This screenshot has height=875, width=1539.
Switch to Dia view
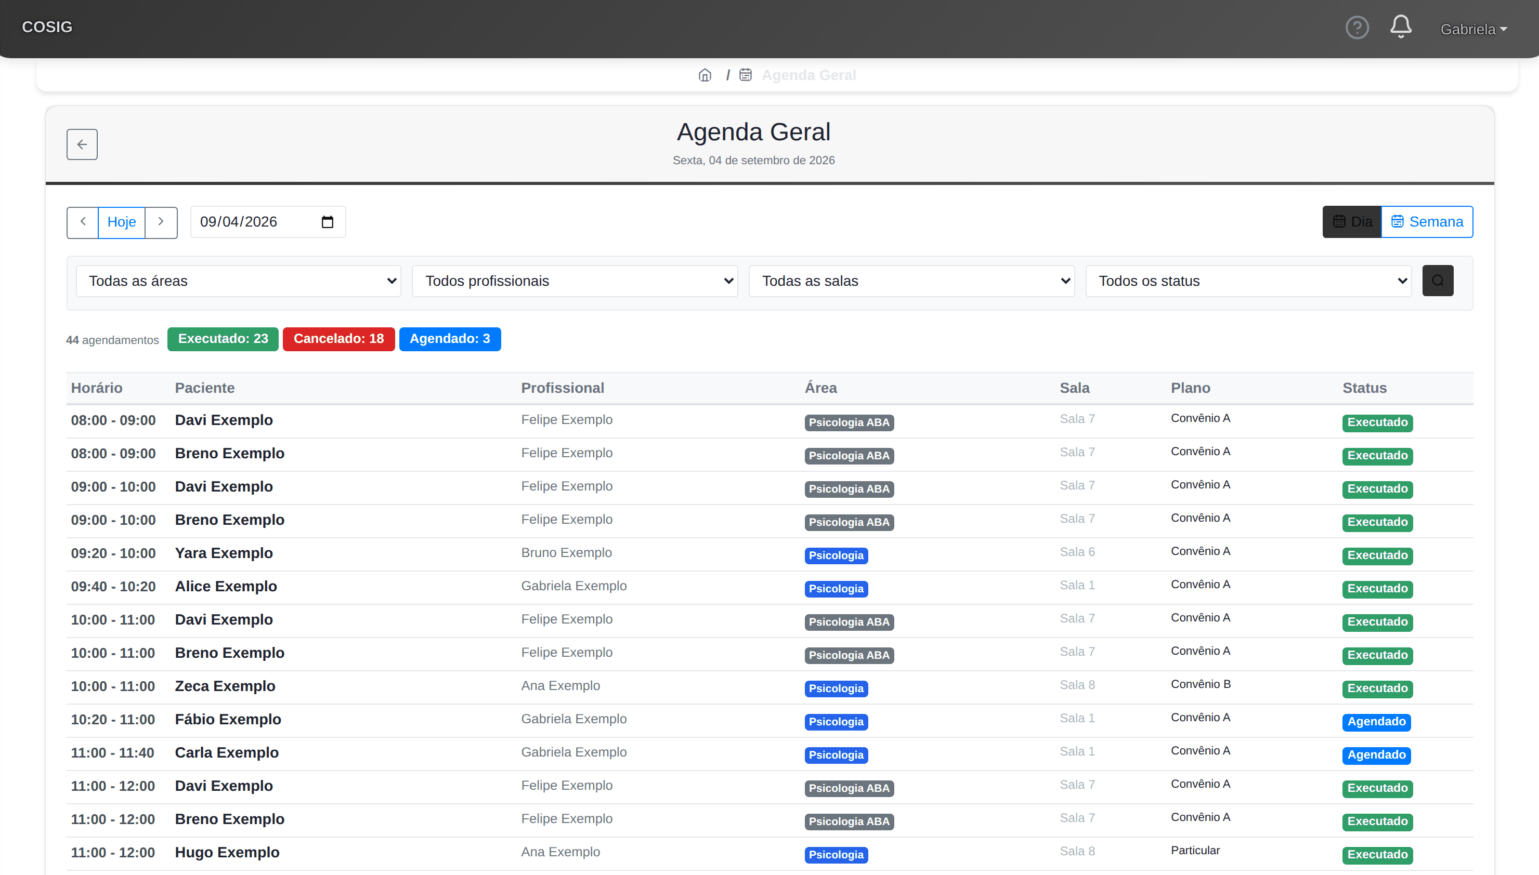coord(1351,222)
